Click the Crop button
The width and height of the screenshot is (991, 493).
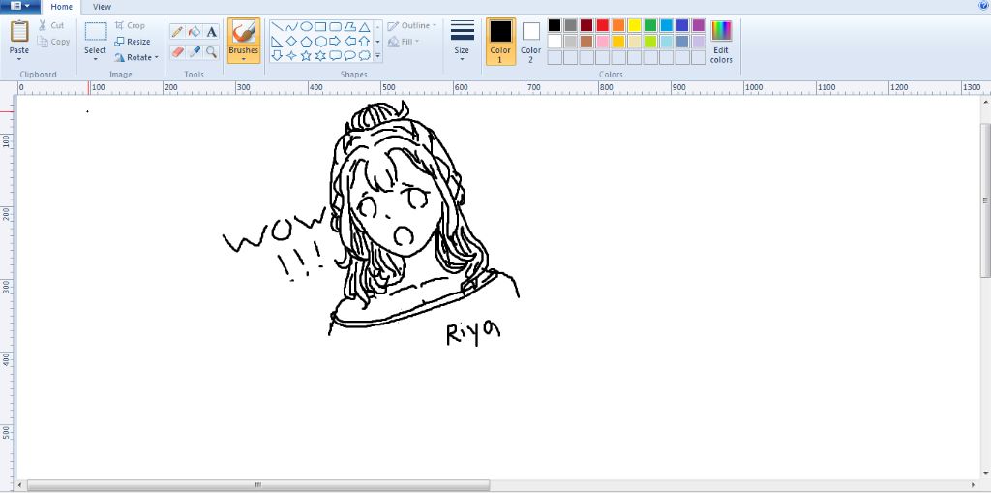pos(131,25)
